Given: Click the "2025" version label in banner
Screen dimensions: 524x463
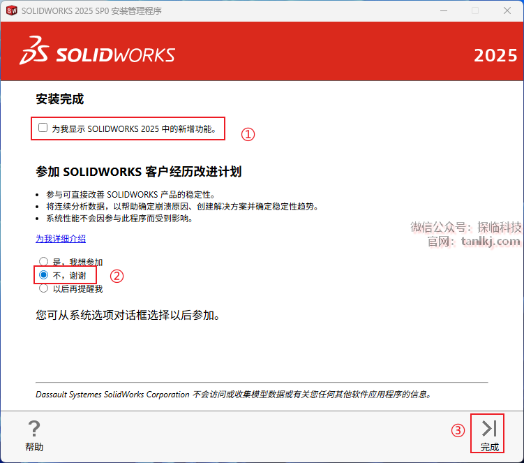Looking at the screenshot, I should click(x=495, y=56).
